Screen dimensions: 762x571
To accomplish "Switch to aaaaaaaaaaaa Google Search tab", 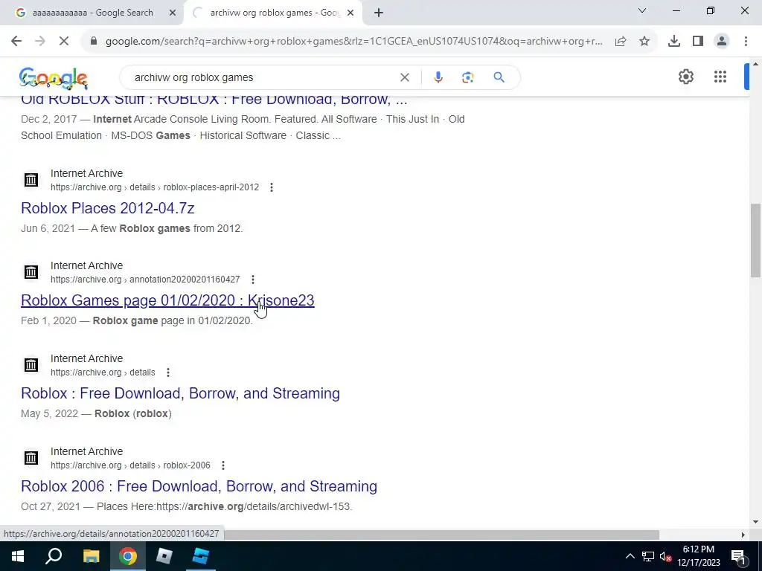I will pos(92,13).
